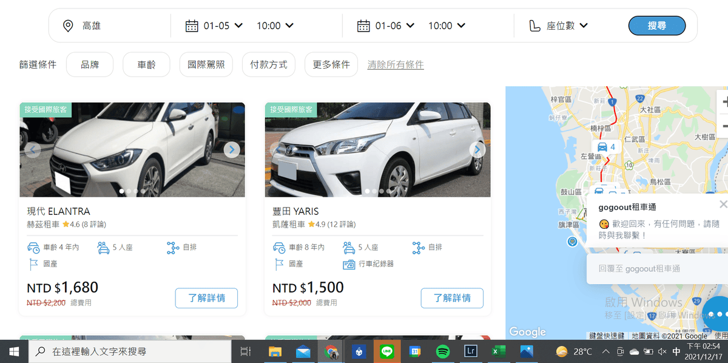Expand the pickup date 01-05 dropdown
Viewport: 728px width, 363px height.
tap(223, 25)
